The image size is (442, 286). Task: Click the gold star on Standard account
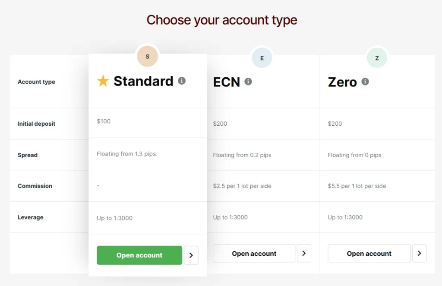tap(103, 81)
